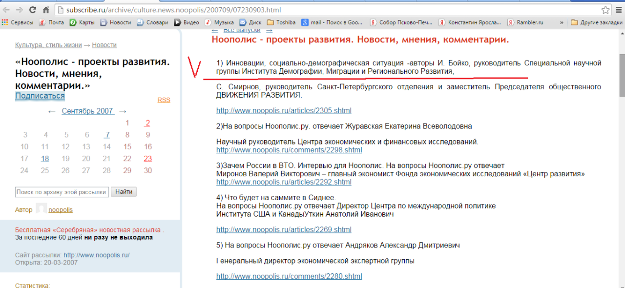Go to next month with right arrow
The height and width of the screenshot is (288, 625).
click(x=123, y=111)
